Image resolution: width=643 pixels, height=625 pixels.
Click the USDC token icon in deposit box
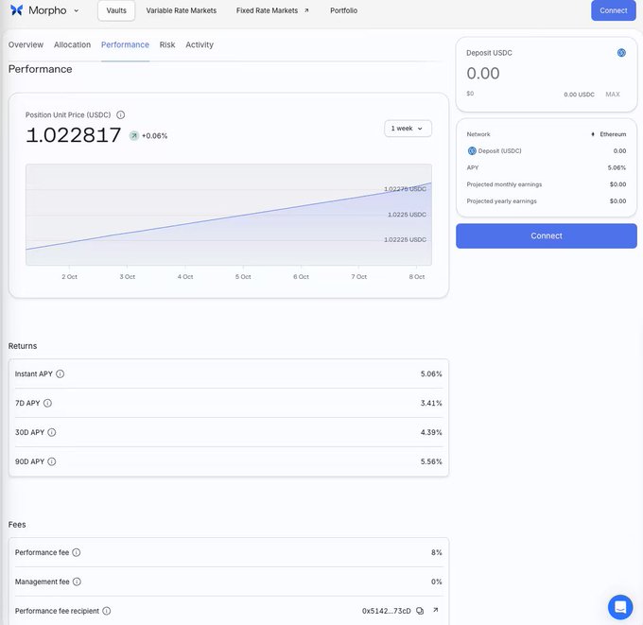coord(621,53)
